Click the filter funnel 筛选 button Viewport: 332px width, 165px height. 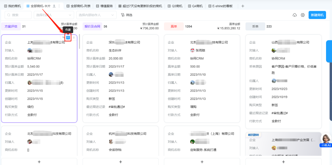coord(127,15)
